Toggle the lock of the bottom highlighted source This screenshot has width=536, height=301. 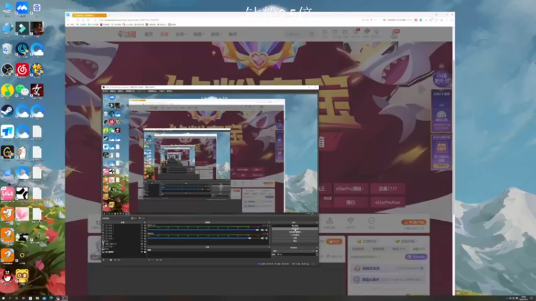point(145,252)
